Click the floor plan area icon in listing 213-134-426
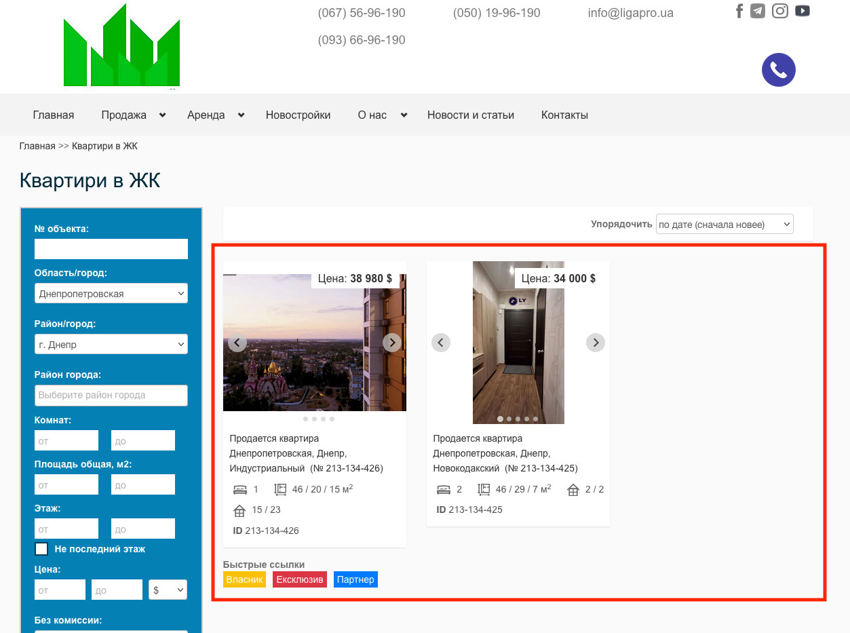Image resolution: width=850 pixels, height=633 pixels. pyautogui.click(x=280, y=489)
